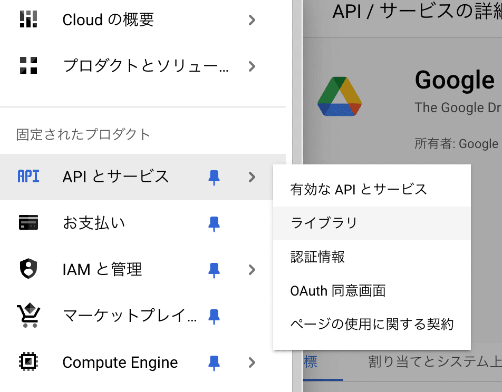Viewport: 502px width, 392px height.
Task: Click the pin icon next to IAM と管理
Action: tap(214, 269)
